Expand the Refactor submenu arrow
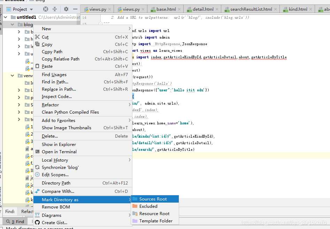 [129, 105]
